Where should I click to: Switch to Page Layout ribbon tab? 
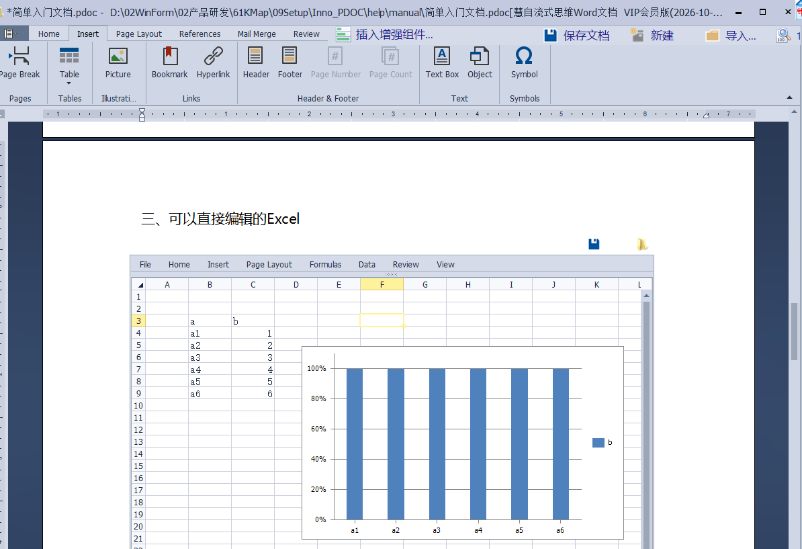138,34
